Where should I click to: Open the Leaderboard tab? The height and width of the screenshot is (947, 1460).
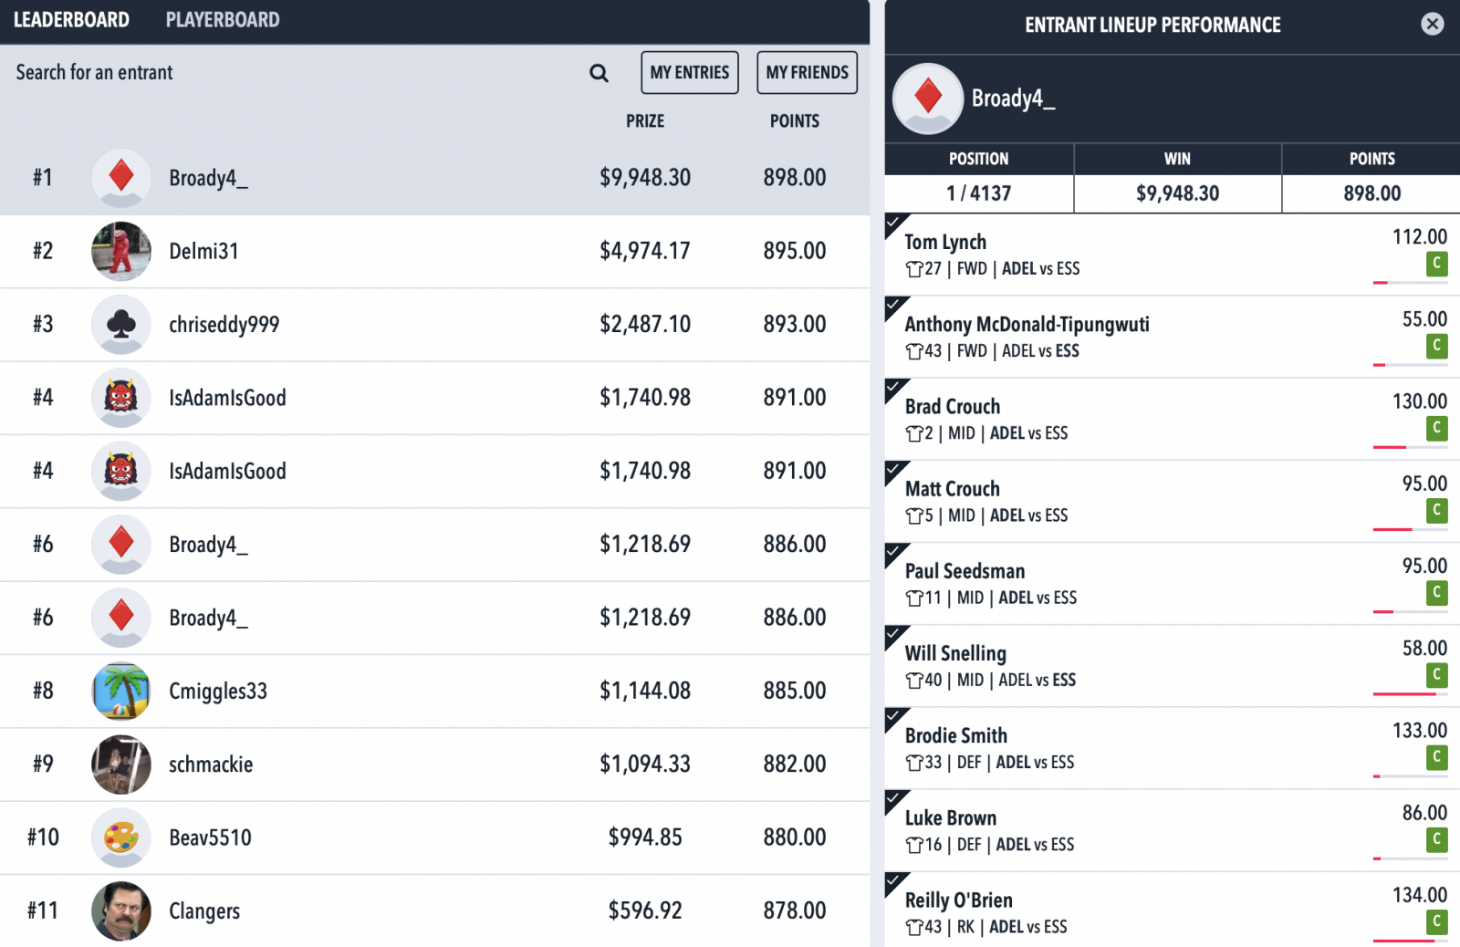pyautogui.click(x=71, y=20)
